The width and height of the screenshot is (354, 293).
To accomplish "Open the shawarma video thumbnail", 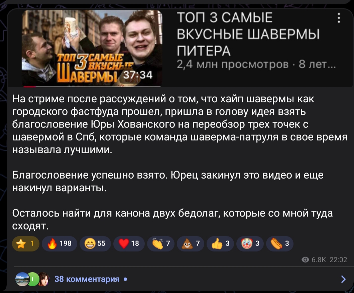I will [x=92, y=48].
